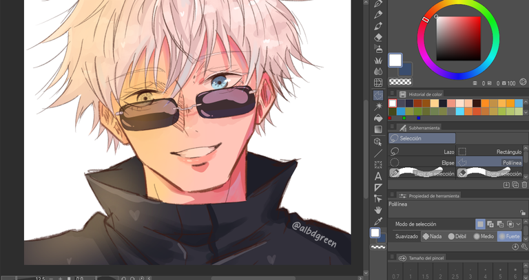The image size is (529, 280).
Task: Choose the Polilínea sub tool
Action: [489, 163]
